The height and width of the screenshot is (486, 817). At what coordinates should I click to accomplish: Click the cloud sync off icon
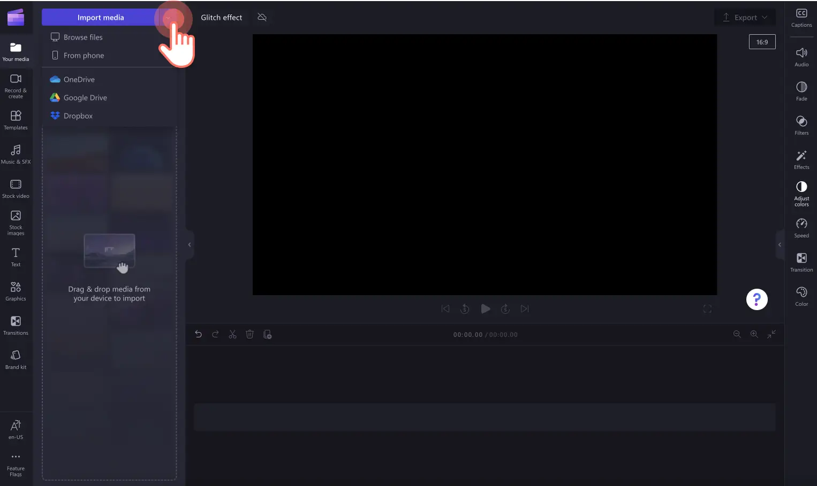pyautogui.click(x=262, y=17)
